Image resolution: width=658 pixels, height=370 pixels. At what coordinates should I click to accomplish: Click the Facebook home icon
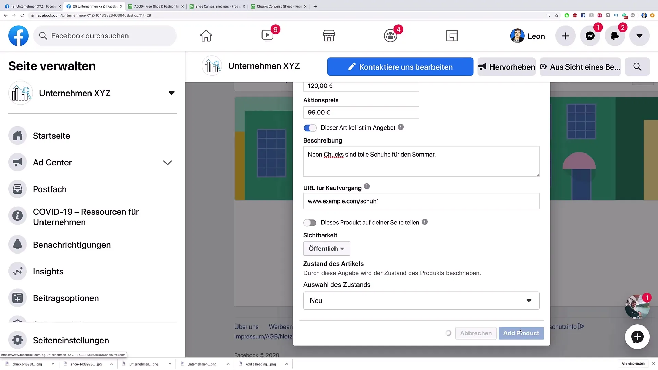click(x=206, y=35)
